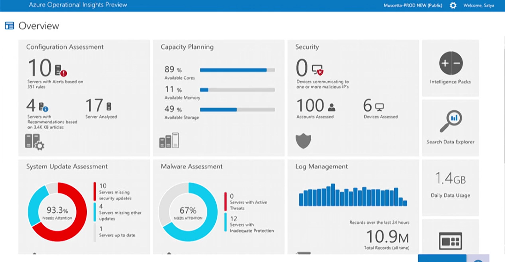Click the Capacity Planning server stack icon
The width and height of the screenshot is (505, 262).
169,141
